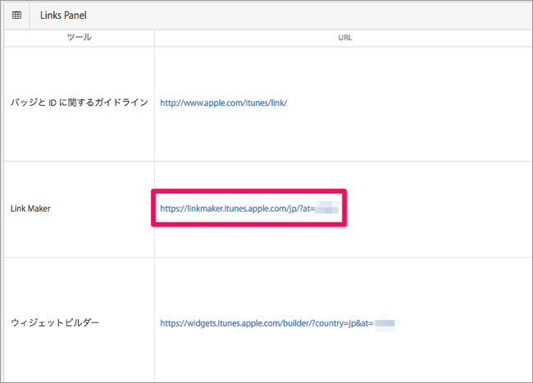
Task: Select the バッジと ID に関するガイドライン label
Action: pos(79,103)
